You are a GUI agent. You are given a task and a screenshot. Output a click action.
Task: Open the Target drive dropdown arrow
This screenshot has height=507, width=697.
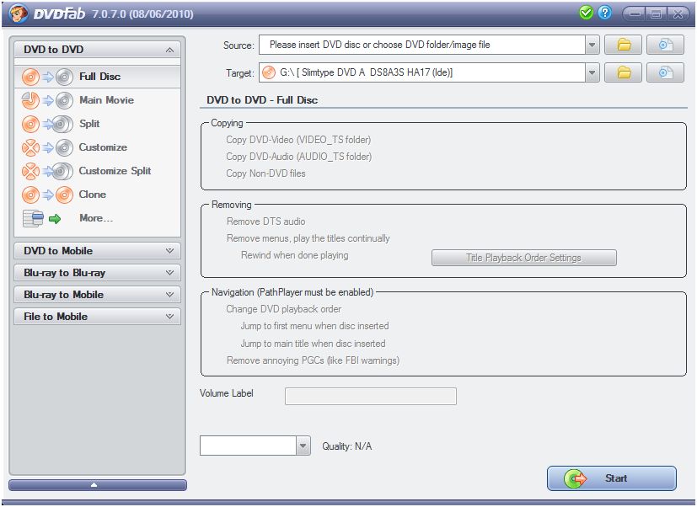(x=592, y=72)
